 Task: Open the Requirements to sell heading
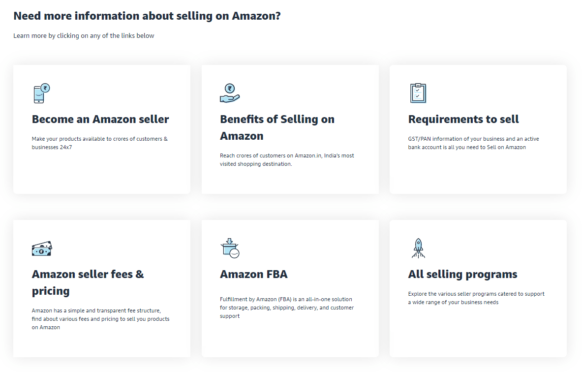point(463,119)
